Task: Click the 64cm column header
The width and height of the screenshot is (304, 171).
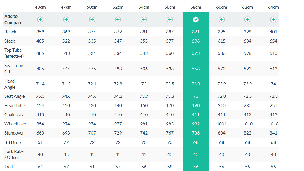Action: (x=273, y=7)
